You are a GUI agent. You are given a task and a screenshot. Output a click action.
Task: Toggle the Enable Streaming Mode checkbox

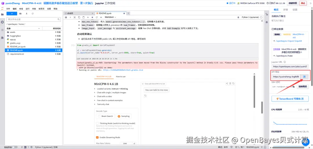click(x=97, y=137)
